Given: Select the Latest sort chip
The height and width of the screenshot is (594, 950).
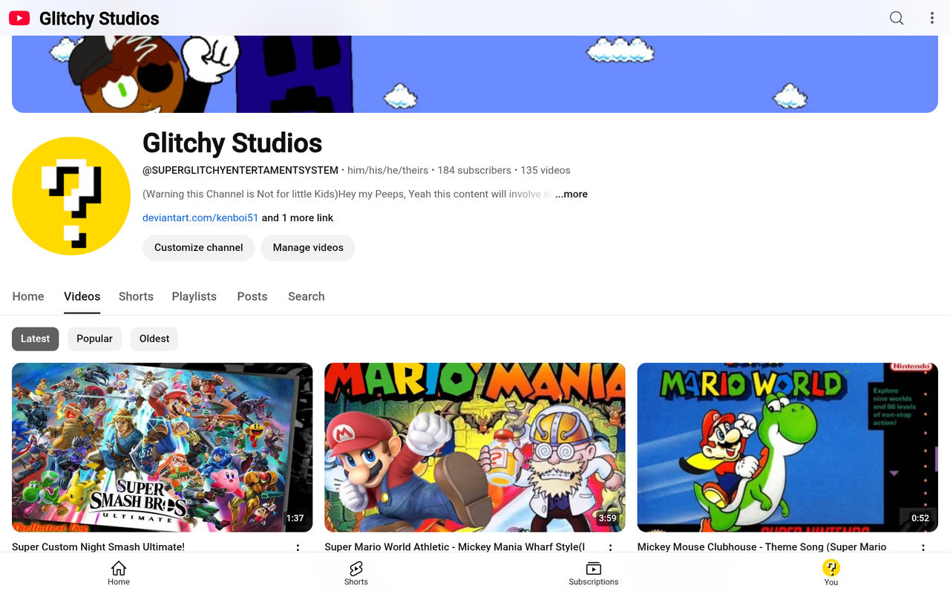Looking at the screenshot, I should coord(35,339).
